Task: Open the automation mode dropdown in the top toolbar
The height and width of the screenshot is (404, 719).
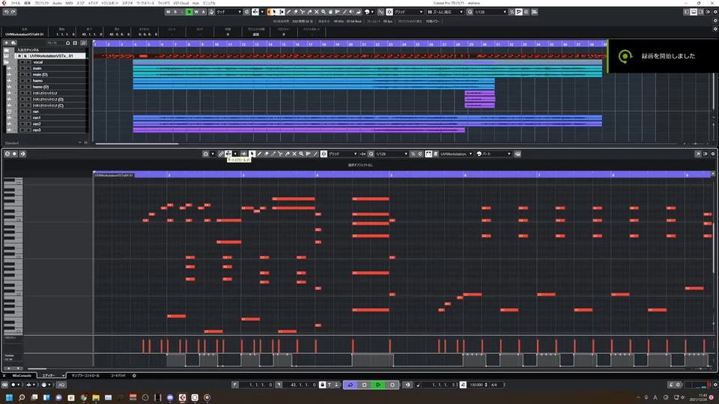Action: click(228, 12)
